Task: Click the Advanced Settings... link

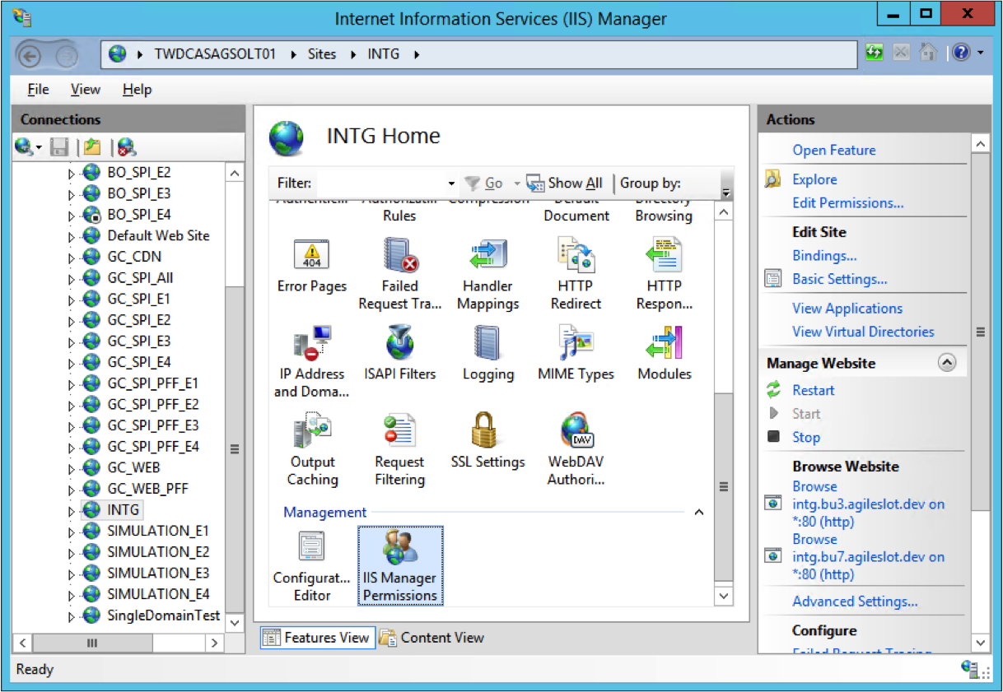Action: click(x=855, y=601)
